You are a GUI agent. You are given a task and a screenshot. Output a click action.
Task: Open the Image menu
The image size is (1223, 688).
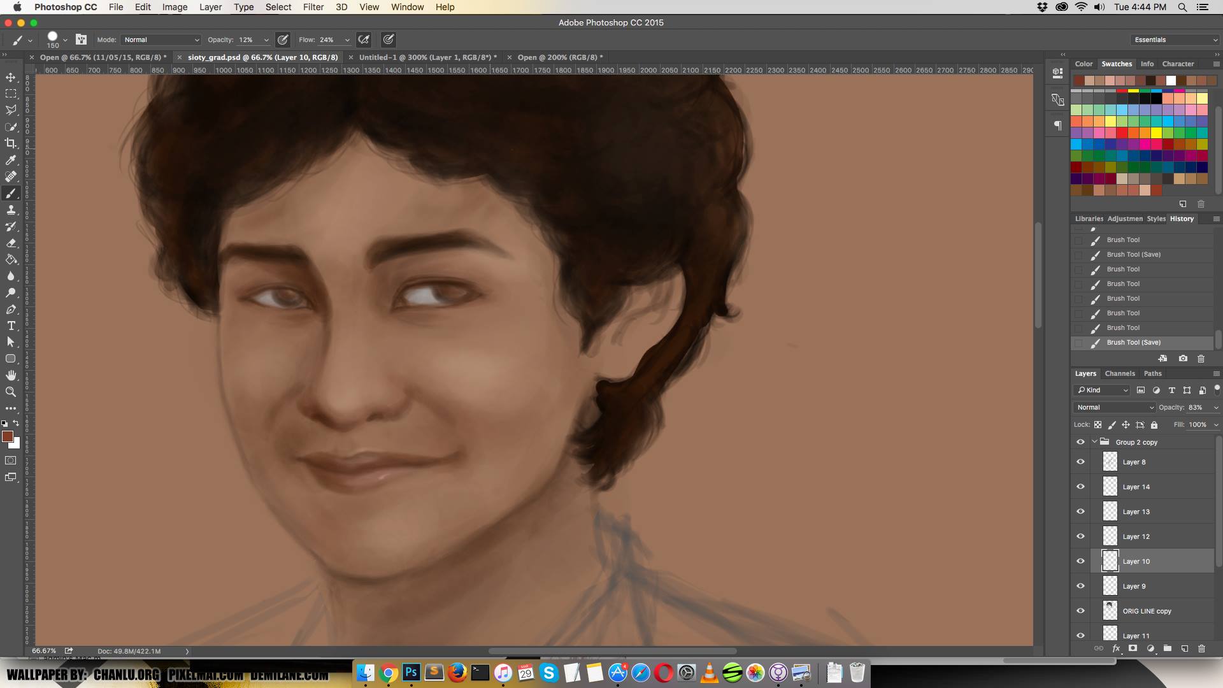175,7
